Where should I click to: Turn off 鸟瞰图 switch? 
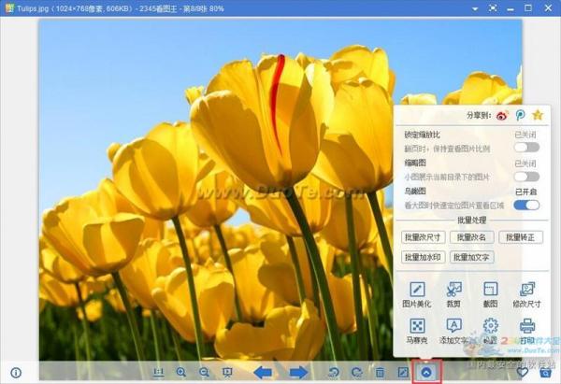[x=526, y=205]
